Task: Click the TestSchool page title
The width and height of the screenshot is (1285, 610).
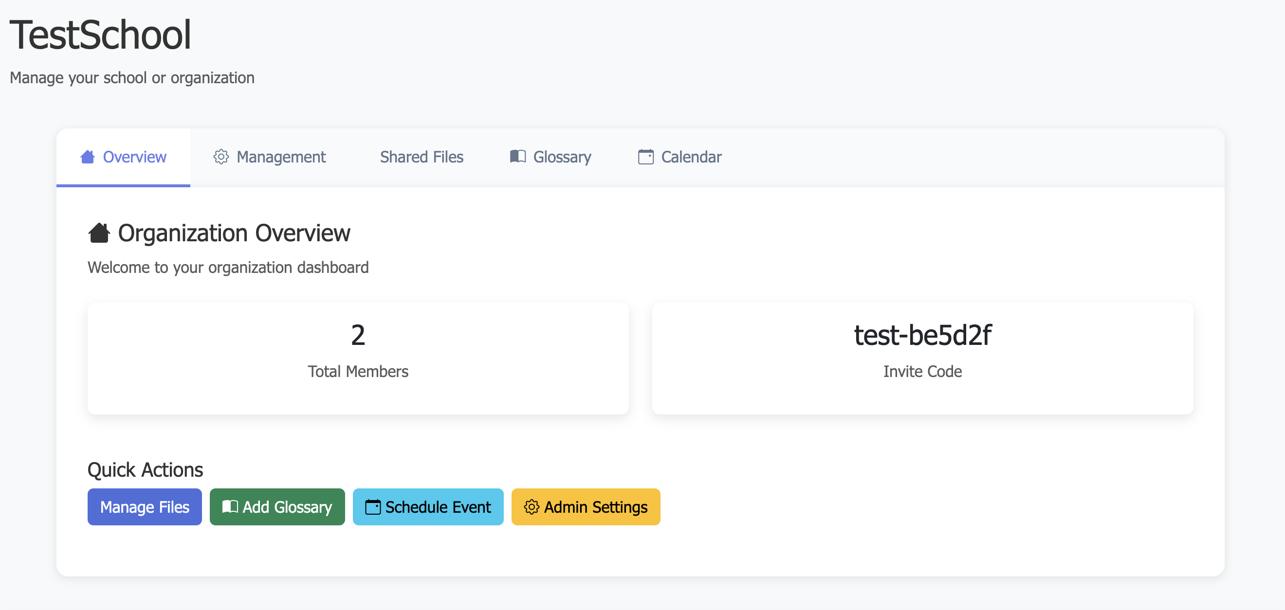Action: (x=100, y=35)
